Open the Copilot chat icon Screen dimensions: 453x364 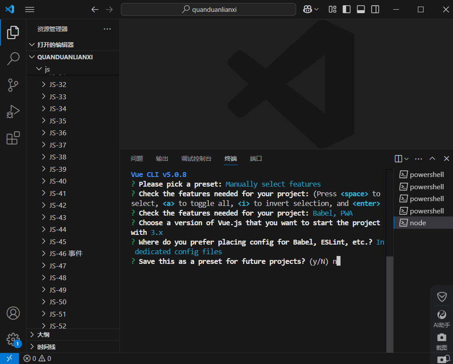point(308,10)
